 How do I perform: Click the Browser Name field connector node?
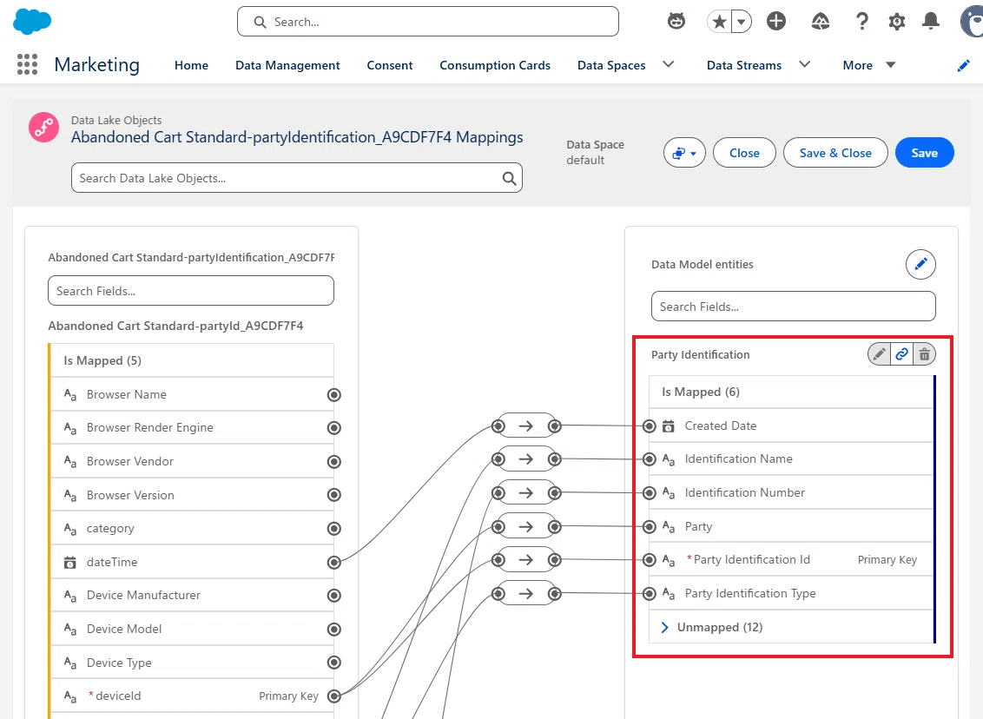[x=334, y=395]
